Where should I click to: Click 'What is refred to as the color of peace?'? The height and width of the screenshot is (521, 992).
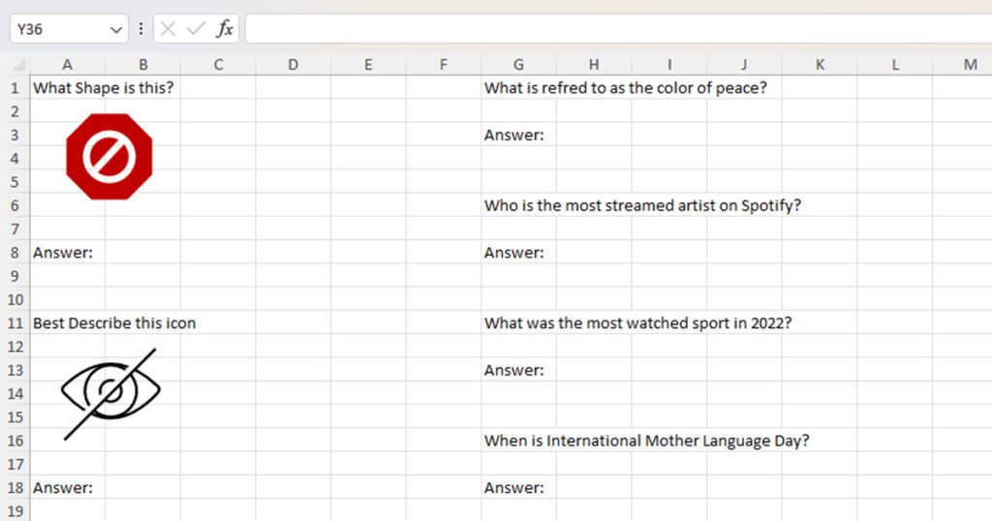(626, 88)
